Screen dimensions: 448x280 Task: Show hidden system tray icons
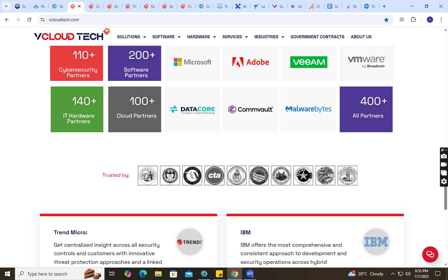(393, 274)
